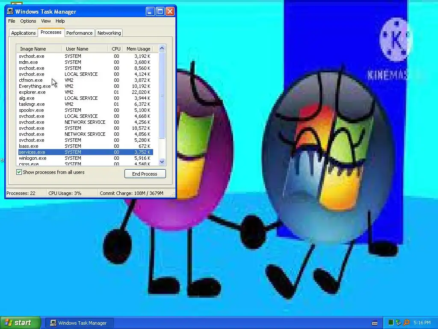Click the End Process button

(x=145, y=174)
